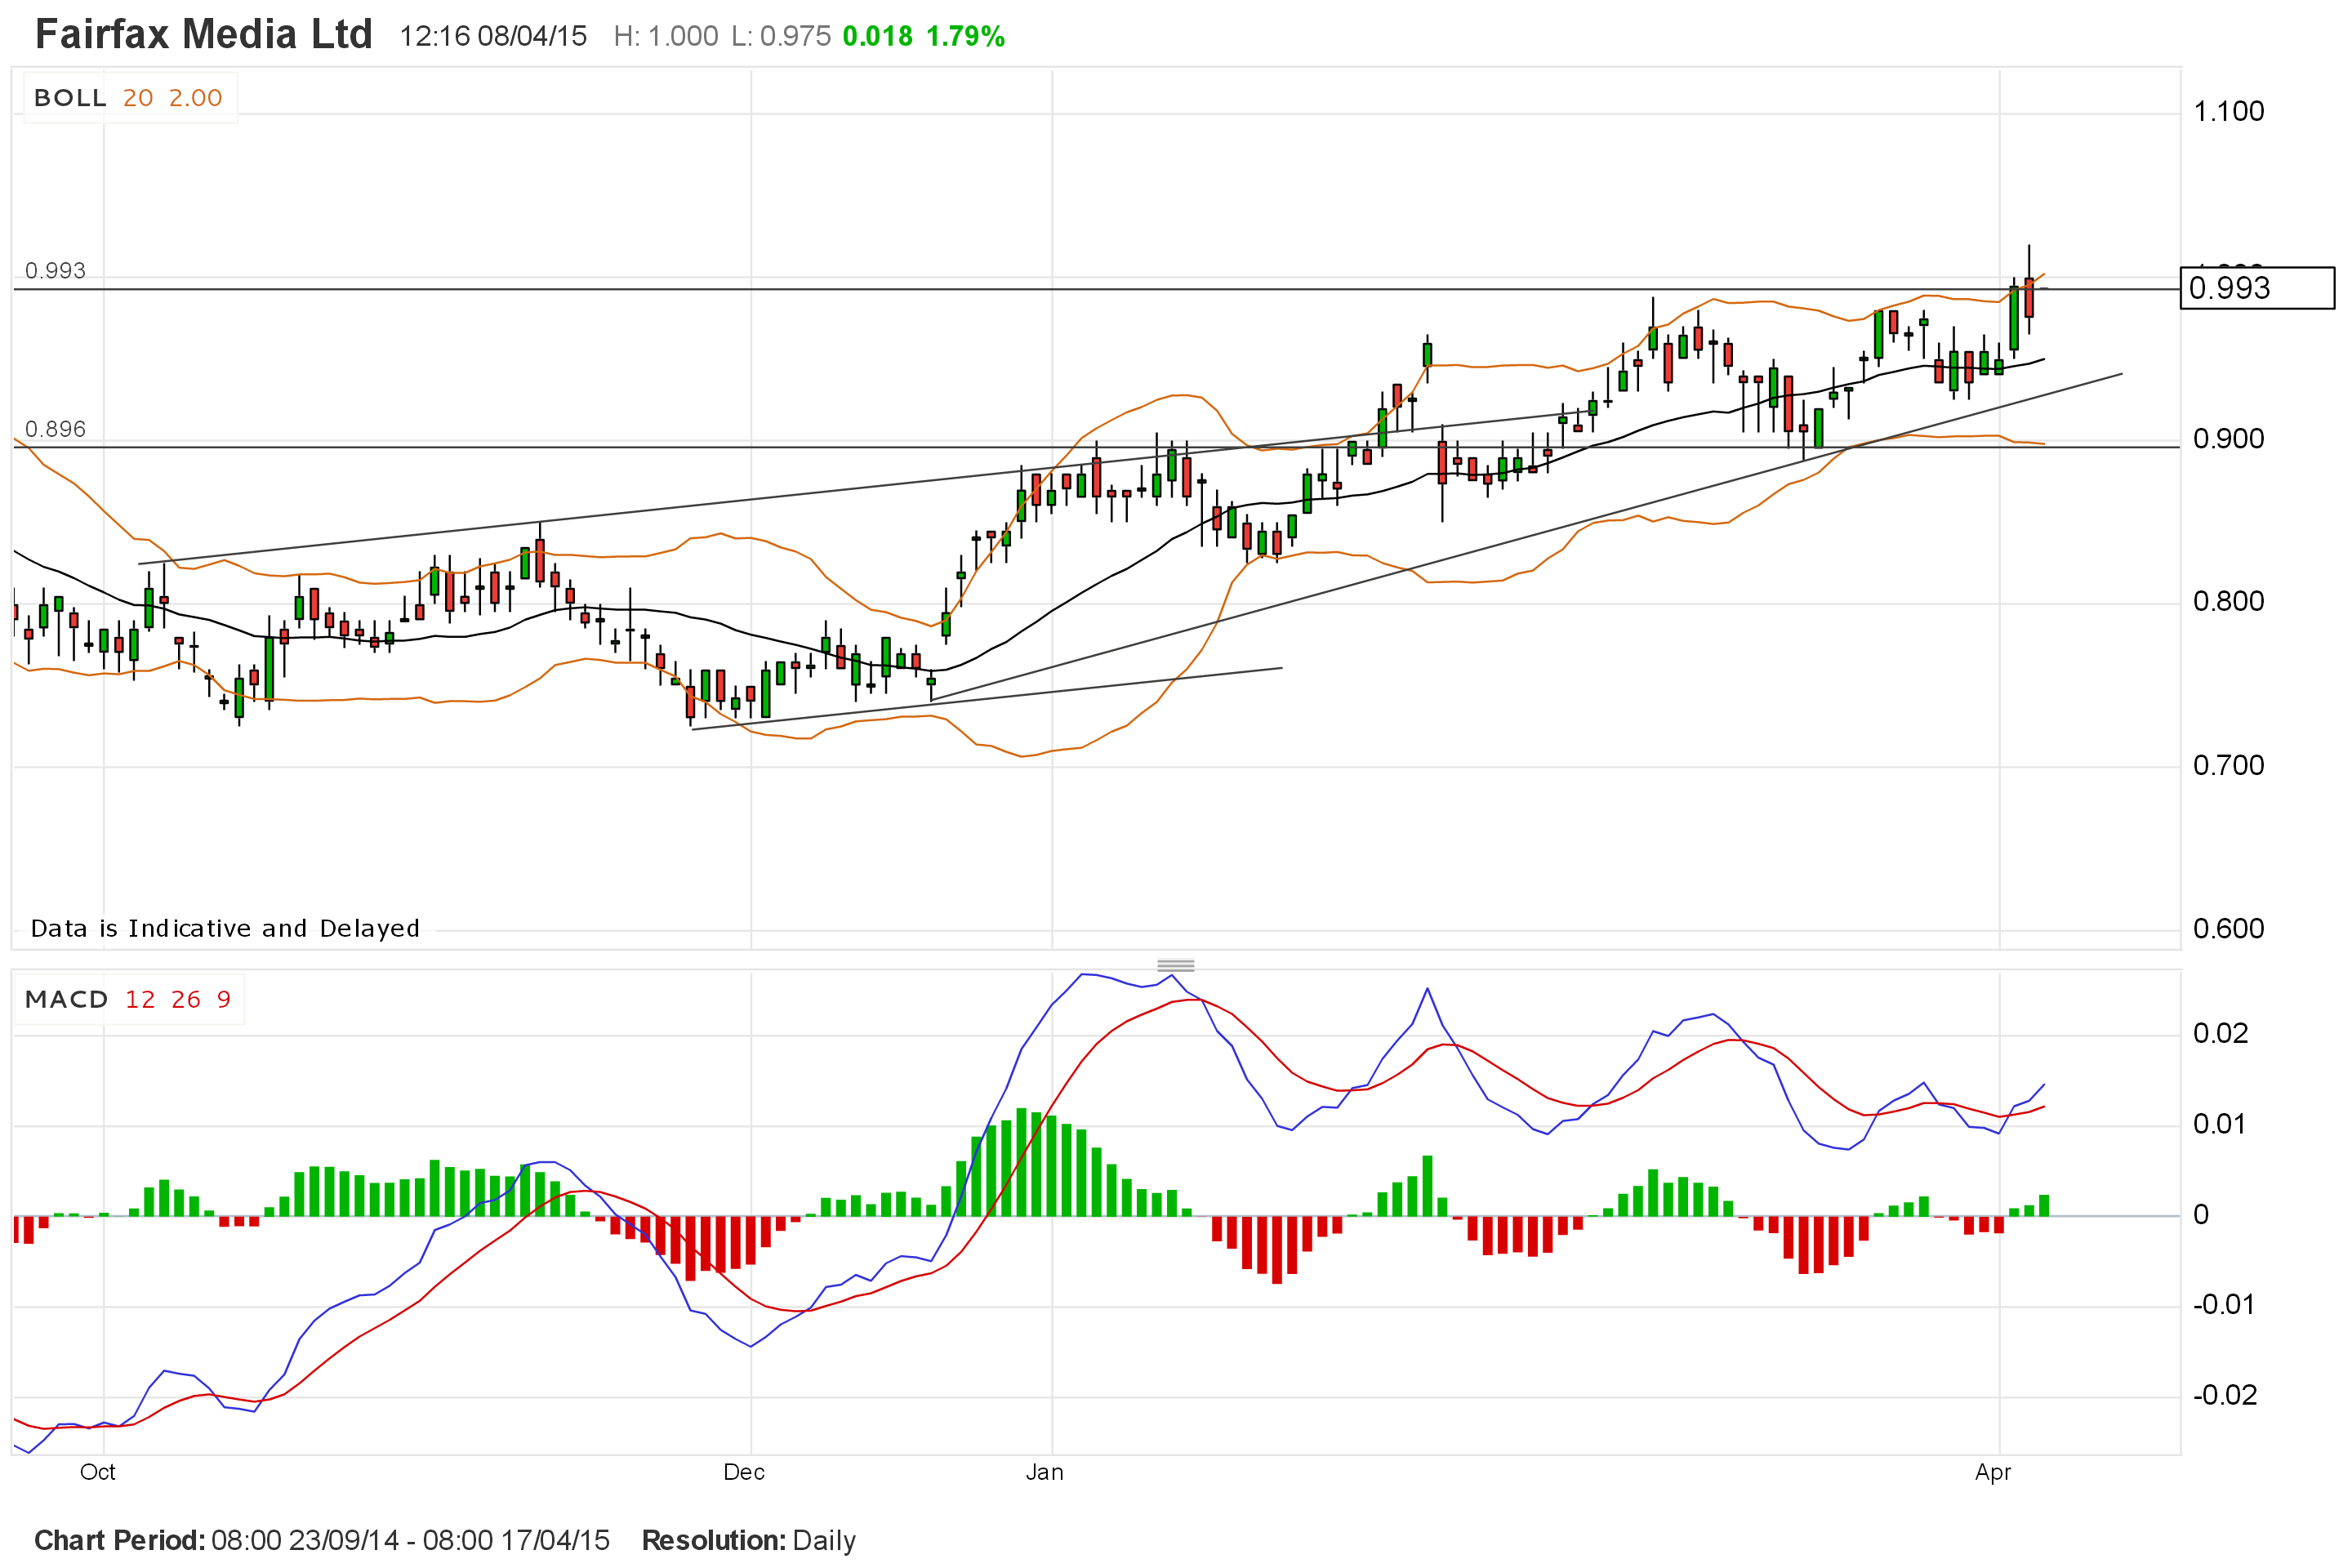This screenshot has width=2352, height=1568.
Task: Click the Data is Indicative and Delayed notice
Action: 225,929
